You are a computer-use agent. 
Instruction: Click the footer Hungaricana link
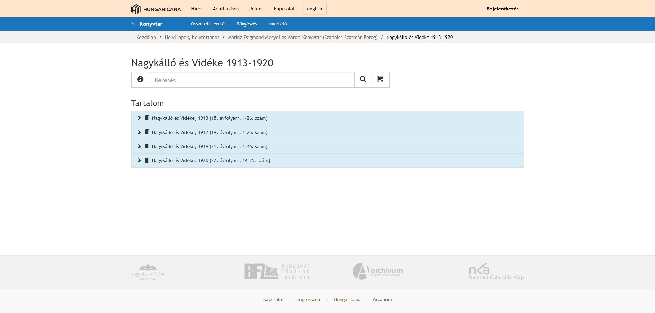pos(347,299)
